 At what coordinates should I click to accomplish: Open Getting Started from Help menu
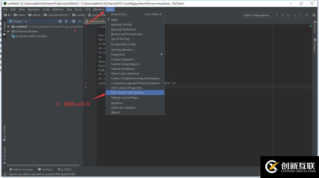(135, 24)
